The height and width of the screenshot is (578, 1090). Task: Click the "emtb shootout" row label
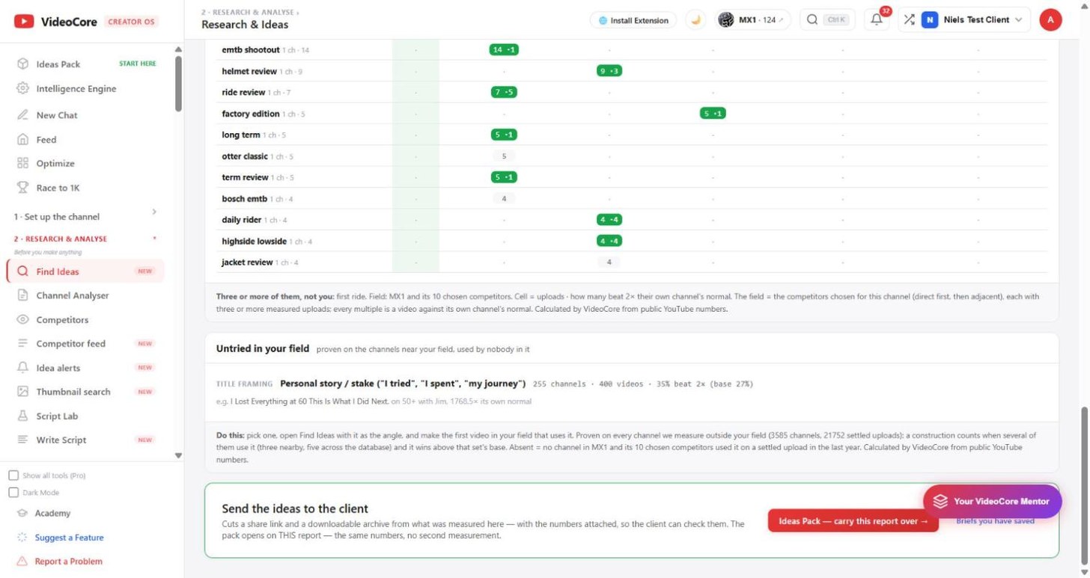(251, 50)
